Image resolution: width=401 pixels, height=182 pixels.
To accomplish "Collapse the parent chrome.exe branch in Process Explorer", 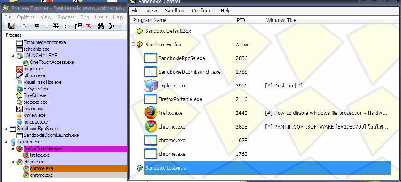I will pos(12,162).
